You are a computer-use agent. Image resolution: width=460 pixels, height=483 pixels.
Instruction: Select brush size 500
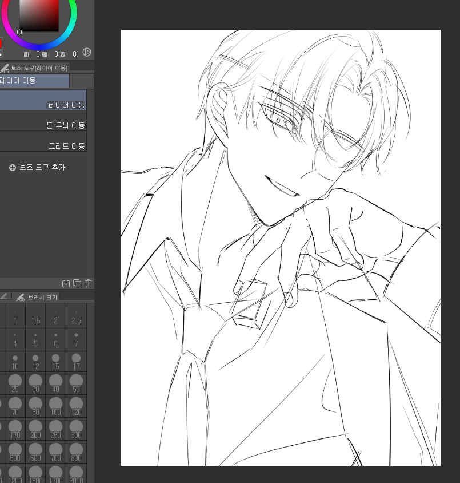coord(15,452)
